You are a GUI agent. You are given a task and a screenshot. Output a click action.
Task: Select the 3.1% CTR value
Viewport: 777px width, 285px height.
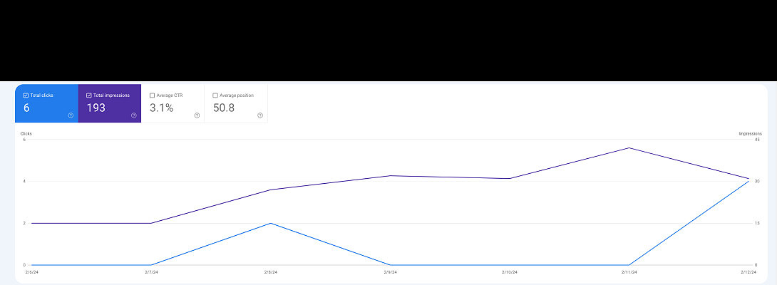click(161, 108)
